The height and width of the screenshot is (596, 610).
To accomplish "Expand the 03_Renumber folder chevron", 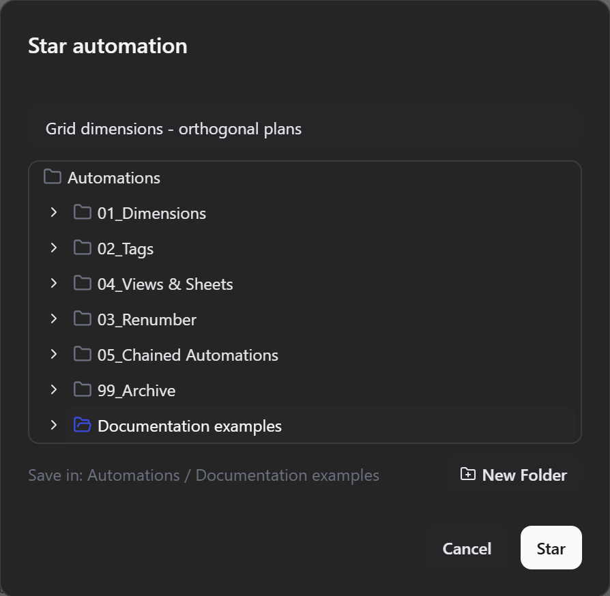I will pos(54,318).
